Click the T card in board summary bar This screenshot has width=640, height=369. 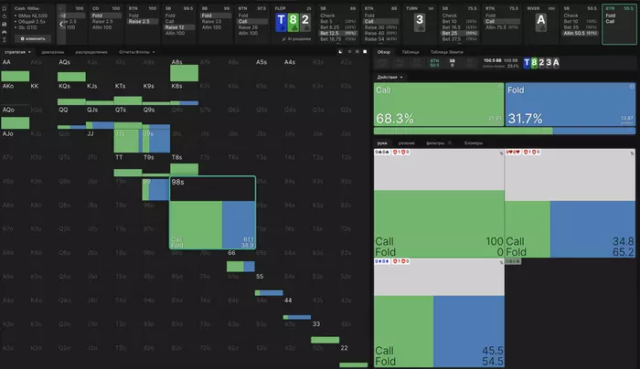point(527,62)
